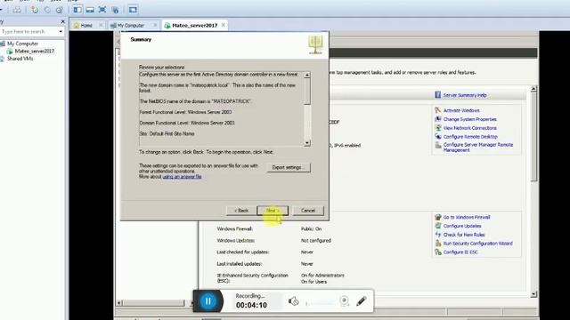Click the Configure IE ESC icon

(x=437, y=252)
